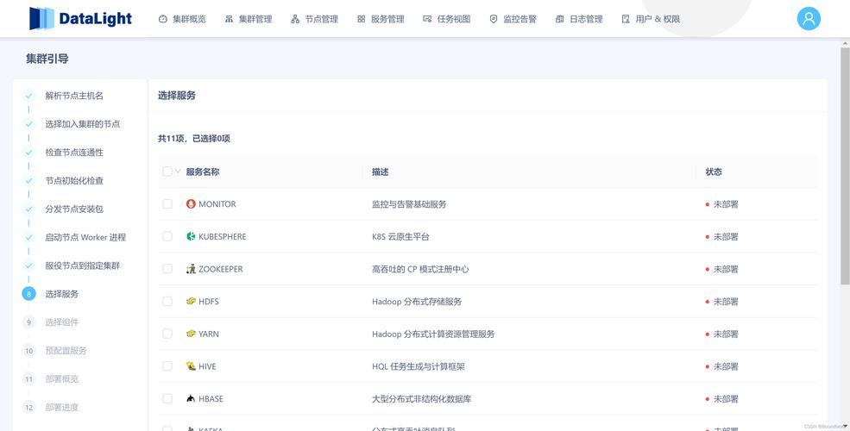This screenshot has width=850, height=431.
Task: Click the text K8S 云原生平台
Action: [x=400, y=236]
